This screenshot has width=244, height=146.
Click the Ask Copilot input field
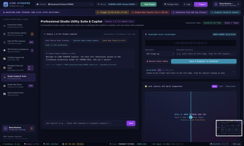(84, 123)
